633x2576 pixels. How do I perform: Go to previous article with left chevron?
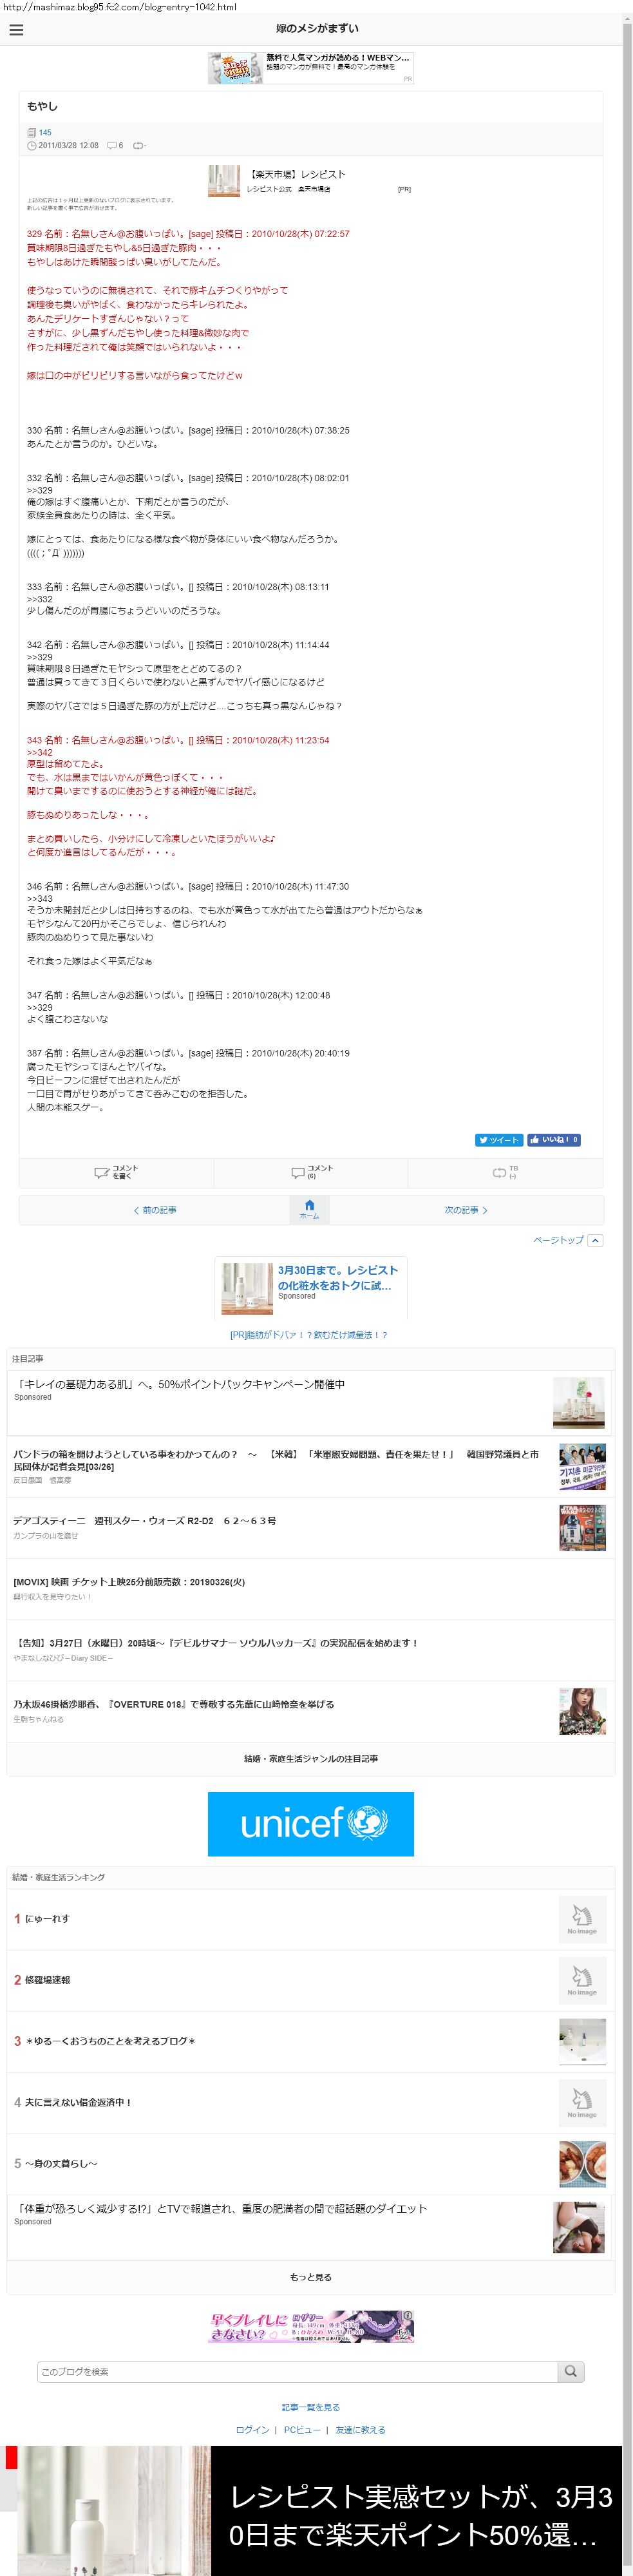[x=155, y=1210]
